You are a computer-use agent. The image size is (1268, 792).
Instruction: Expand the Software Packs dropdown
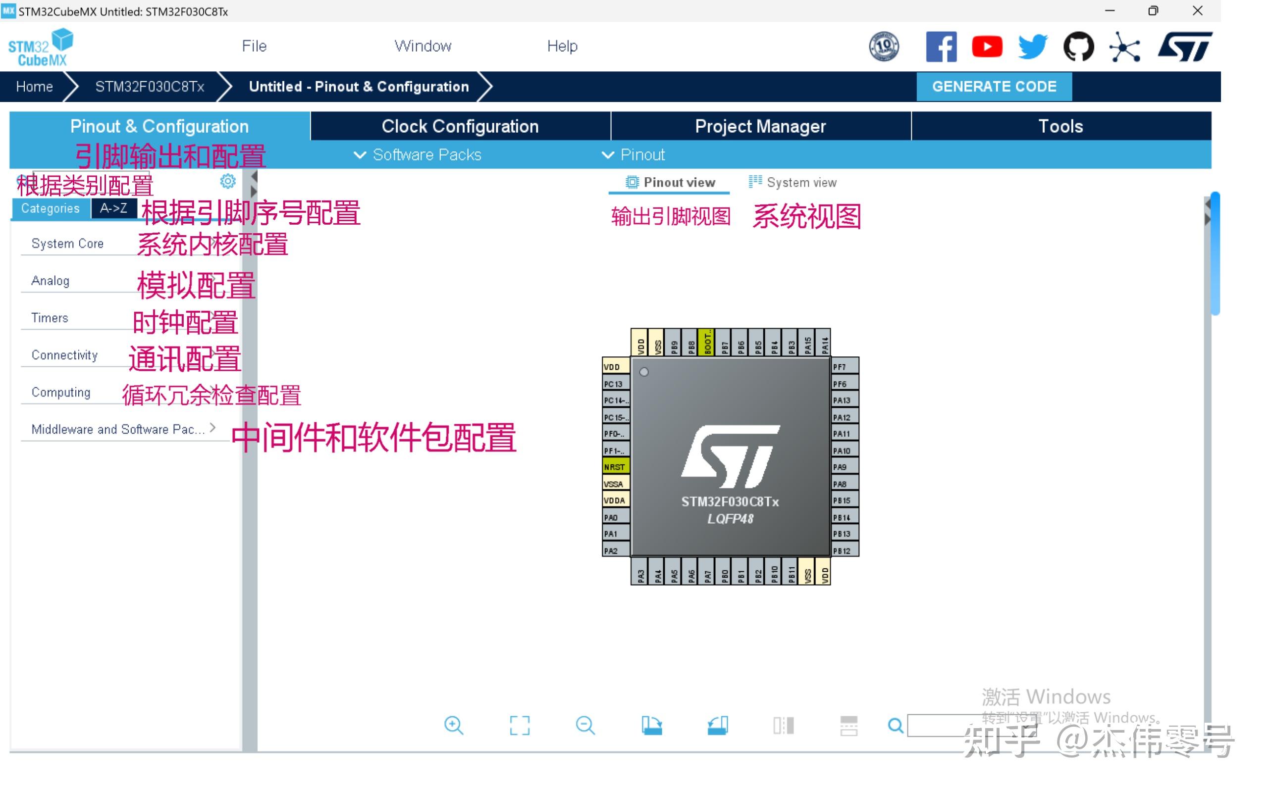pos(417,154)
